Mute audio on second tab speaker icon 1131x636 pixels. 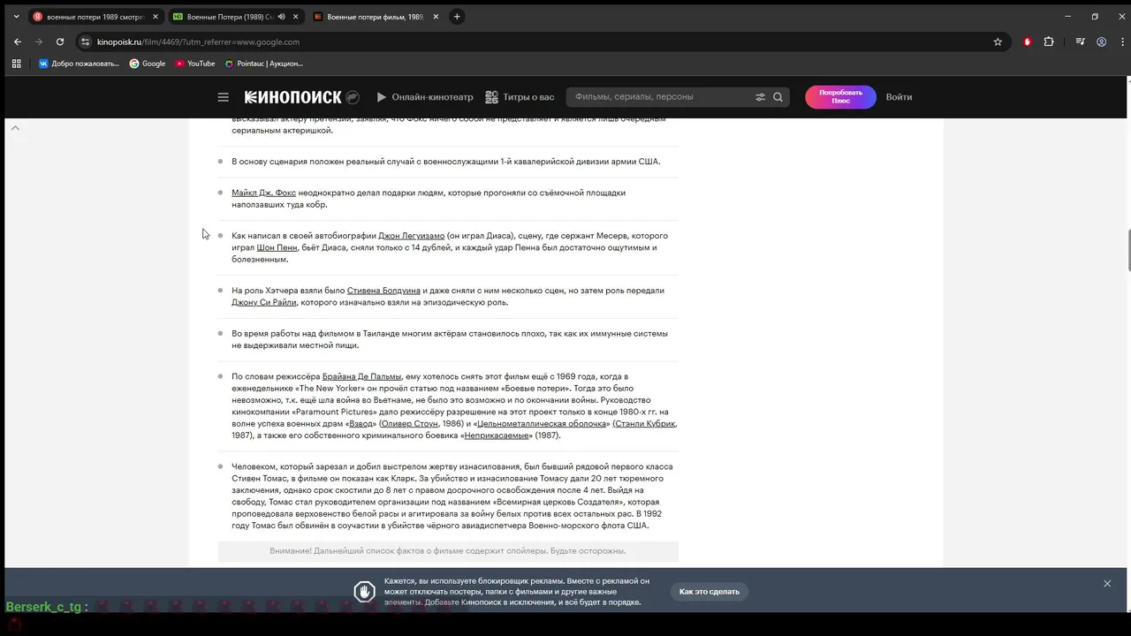point(281,17)
